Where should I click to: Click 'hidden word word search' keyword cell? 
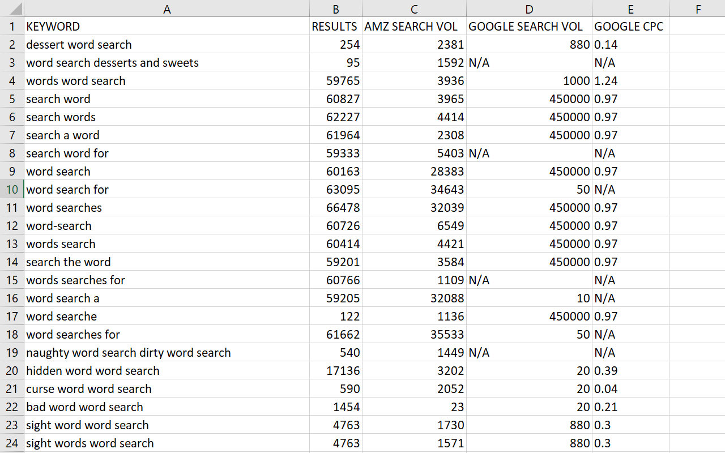[x=167, y=371]
